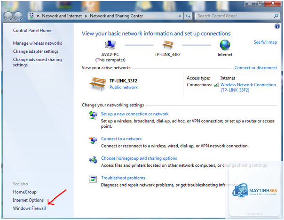Click the TP-LINK_33F2 bench icon in network map
This screenshot has width=284, height=220.
168,45
